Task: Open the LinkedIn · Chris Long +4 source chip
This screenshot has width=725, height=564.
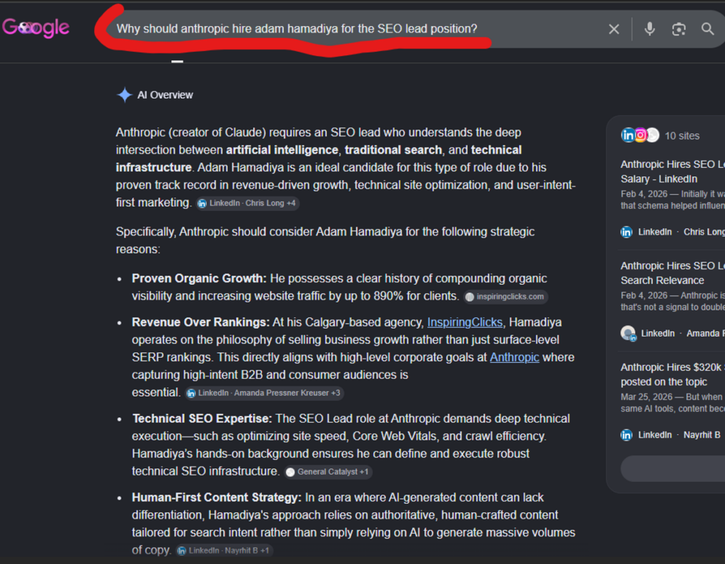Action: [247, 203]
